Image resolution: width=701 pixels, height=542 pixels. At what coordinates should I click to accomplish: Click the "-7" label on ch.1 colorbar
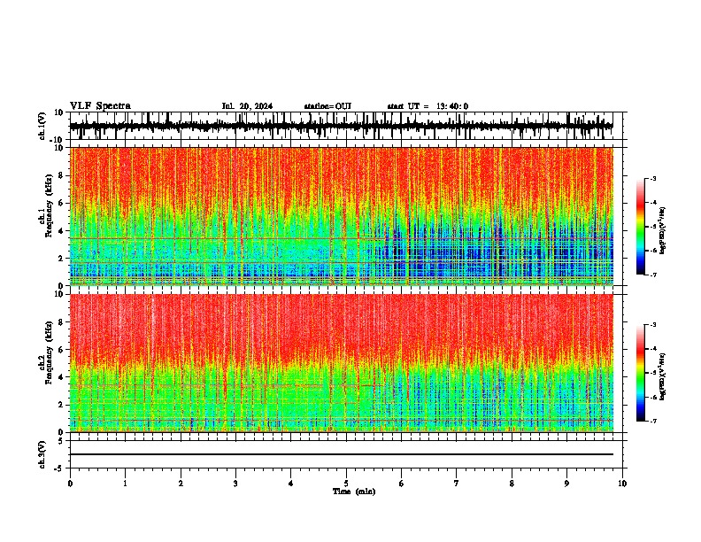pyautogui.click(x=652, y=275)
